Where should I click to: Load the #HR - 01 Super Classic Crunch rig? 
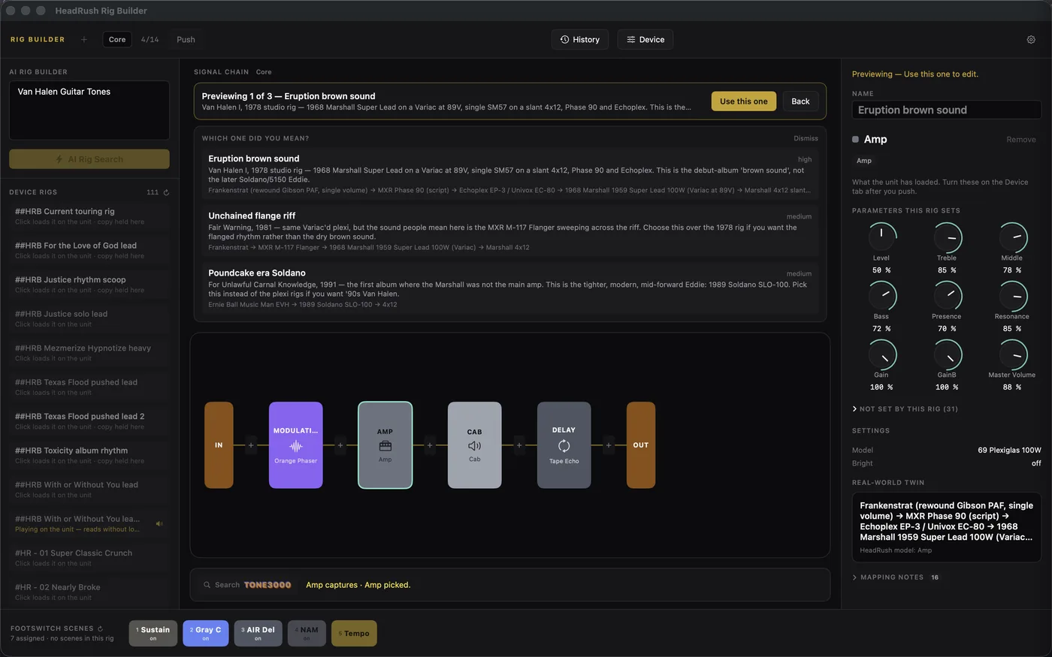tap(90, 558)
